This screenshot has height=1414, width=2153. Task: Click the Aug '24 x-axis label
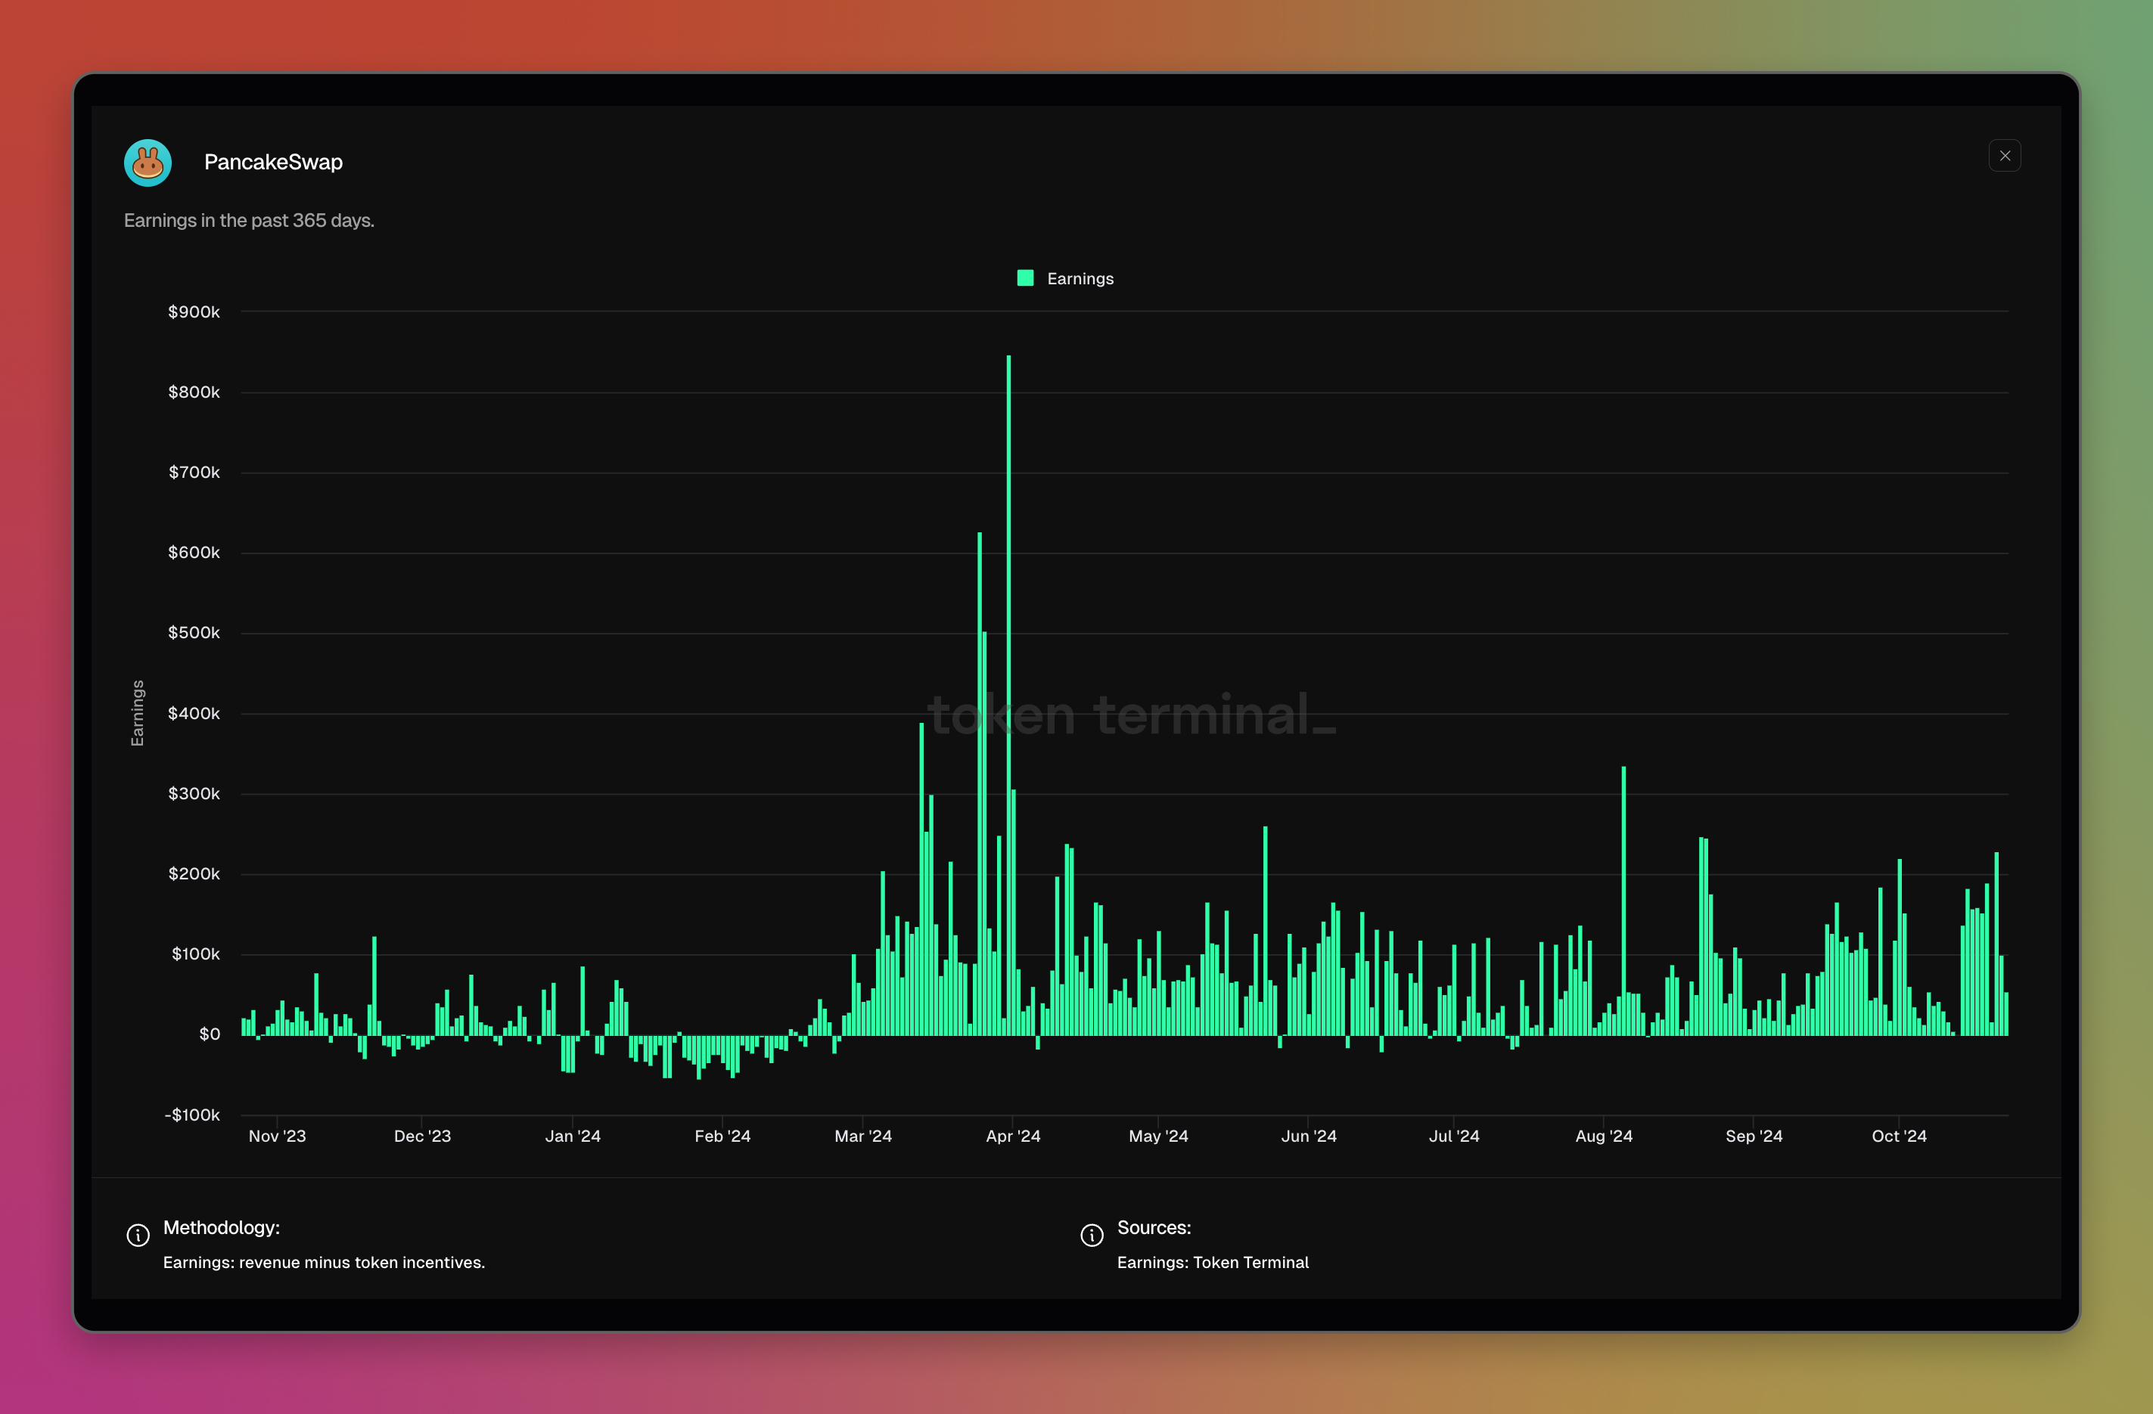(1604, 1136)
